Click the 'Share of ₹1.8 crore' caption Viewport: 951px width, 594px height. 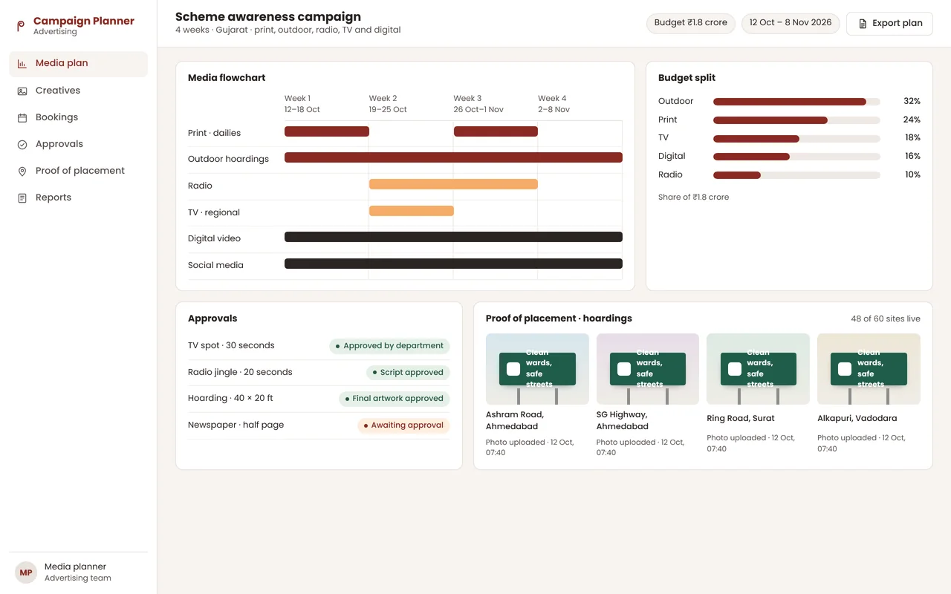coord(693,198)
